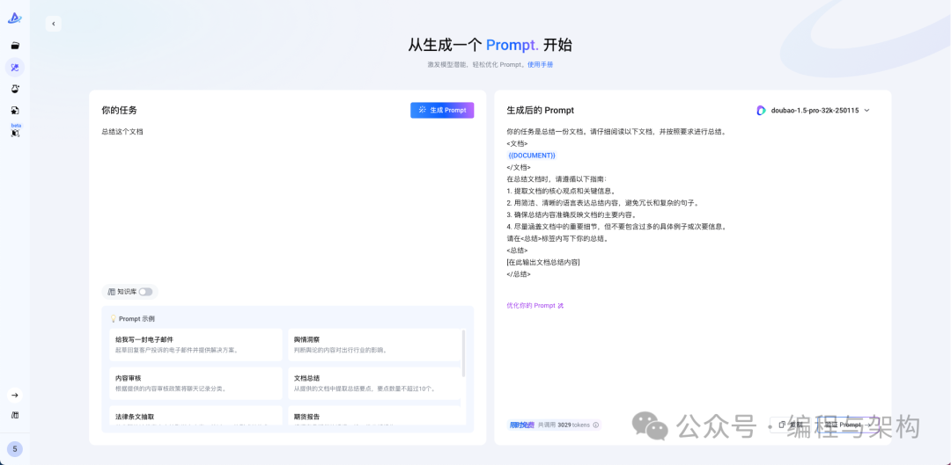Click the line starting 2. 用简洁、清晰的语言

coord(602,203)
